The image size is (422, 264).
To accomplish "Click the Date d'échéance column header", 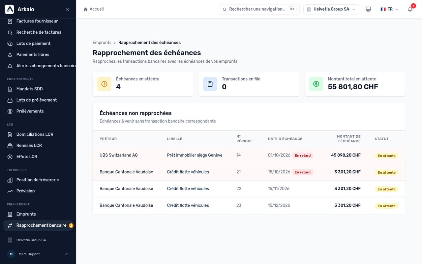I will click(285, 139).
